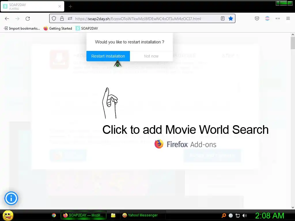Open site permissions icon in address bar
The width and height of the screenshot is (295, 221).
point(70,18)
